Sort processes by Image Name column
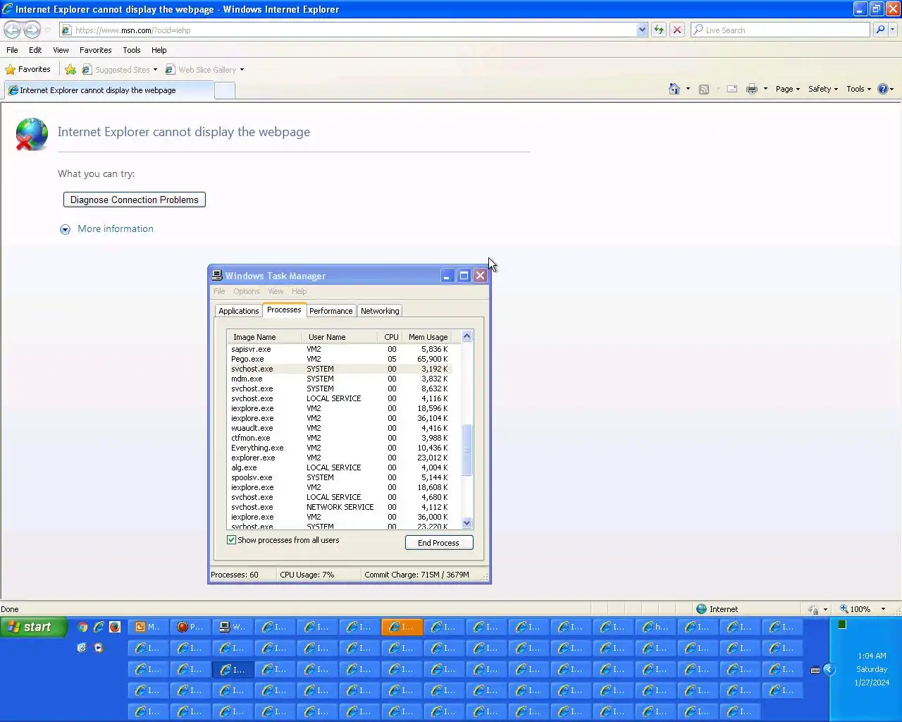 click(264, 337)
